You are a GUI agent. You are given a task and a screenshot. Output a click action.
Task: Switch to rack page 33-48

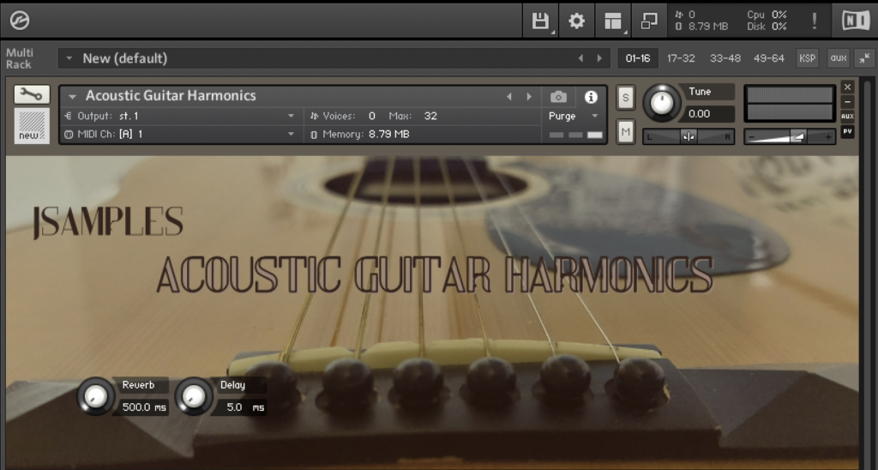[725, 58]
